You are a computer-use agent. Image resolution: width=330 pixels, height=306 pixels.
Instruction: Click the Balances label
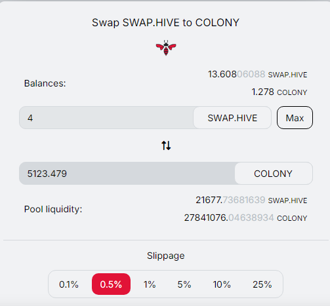[45, 83]
